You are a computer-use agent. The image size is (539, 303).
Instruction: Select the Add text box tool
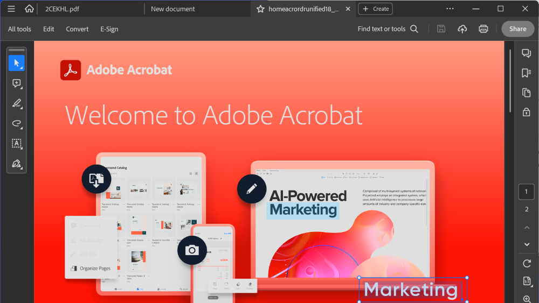[x=17, y=144]
